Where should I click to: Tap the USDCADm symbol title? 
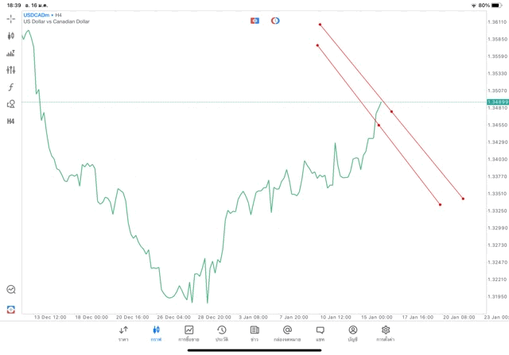(37, 15)
